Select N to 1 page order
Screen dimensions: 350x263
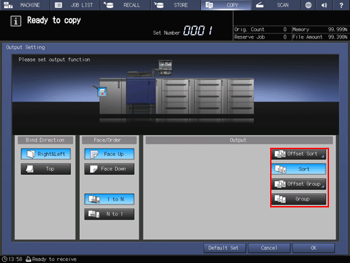110,214
